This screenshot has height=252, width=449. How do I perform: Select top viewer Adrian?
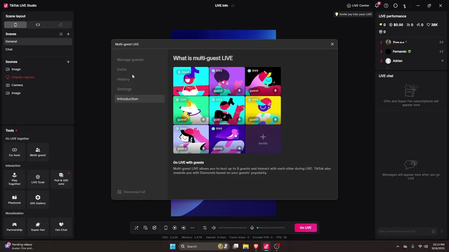pos(411,61)
